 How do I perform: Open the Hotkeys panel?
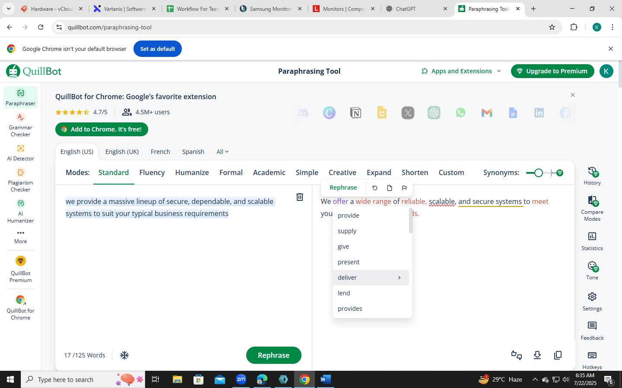point(592,360)
